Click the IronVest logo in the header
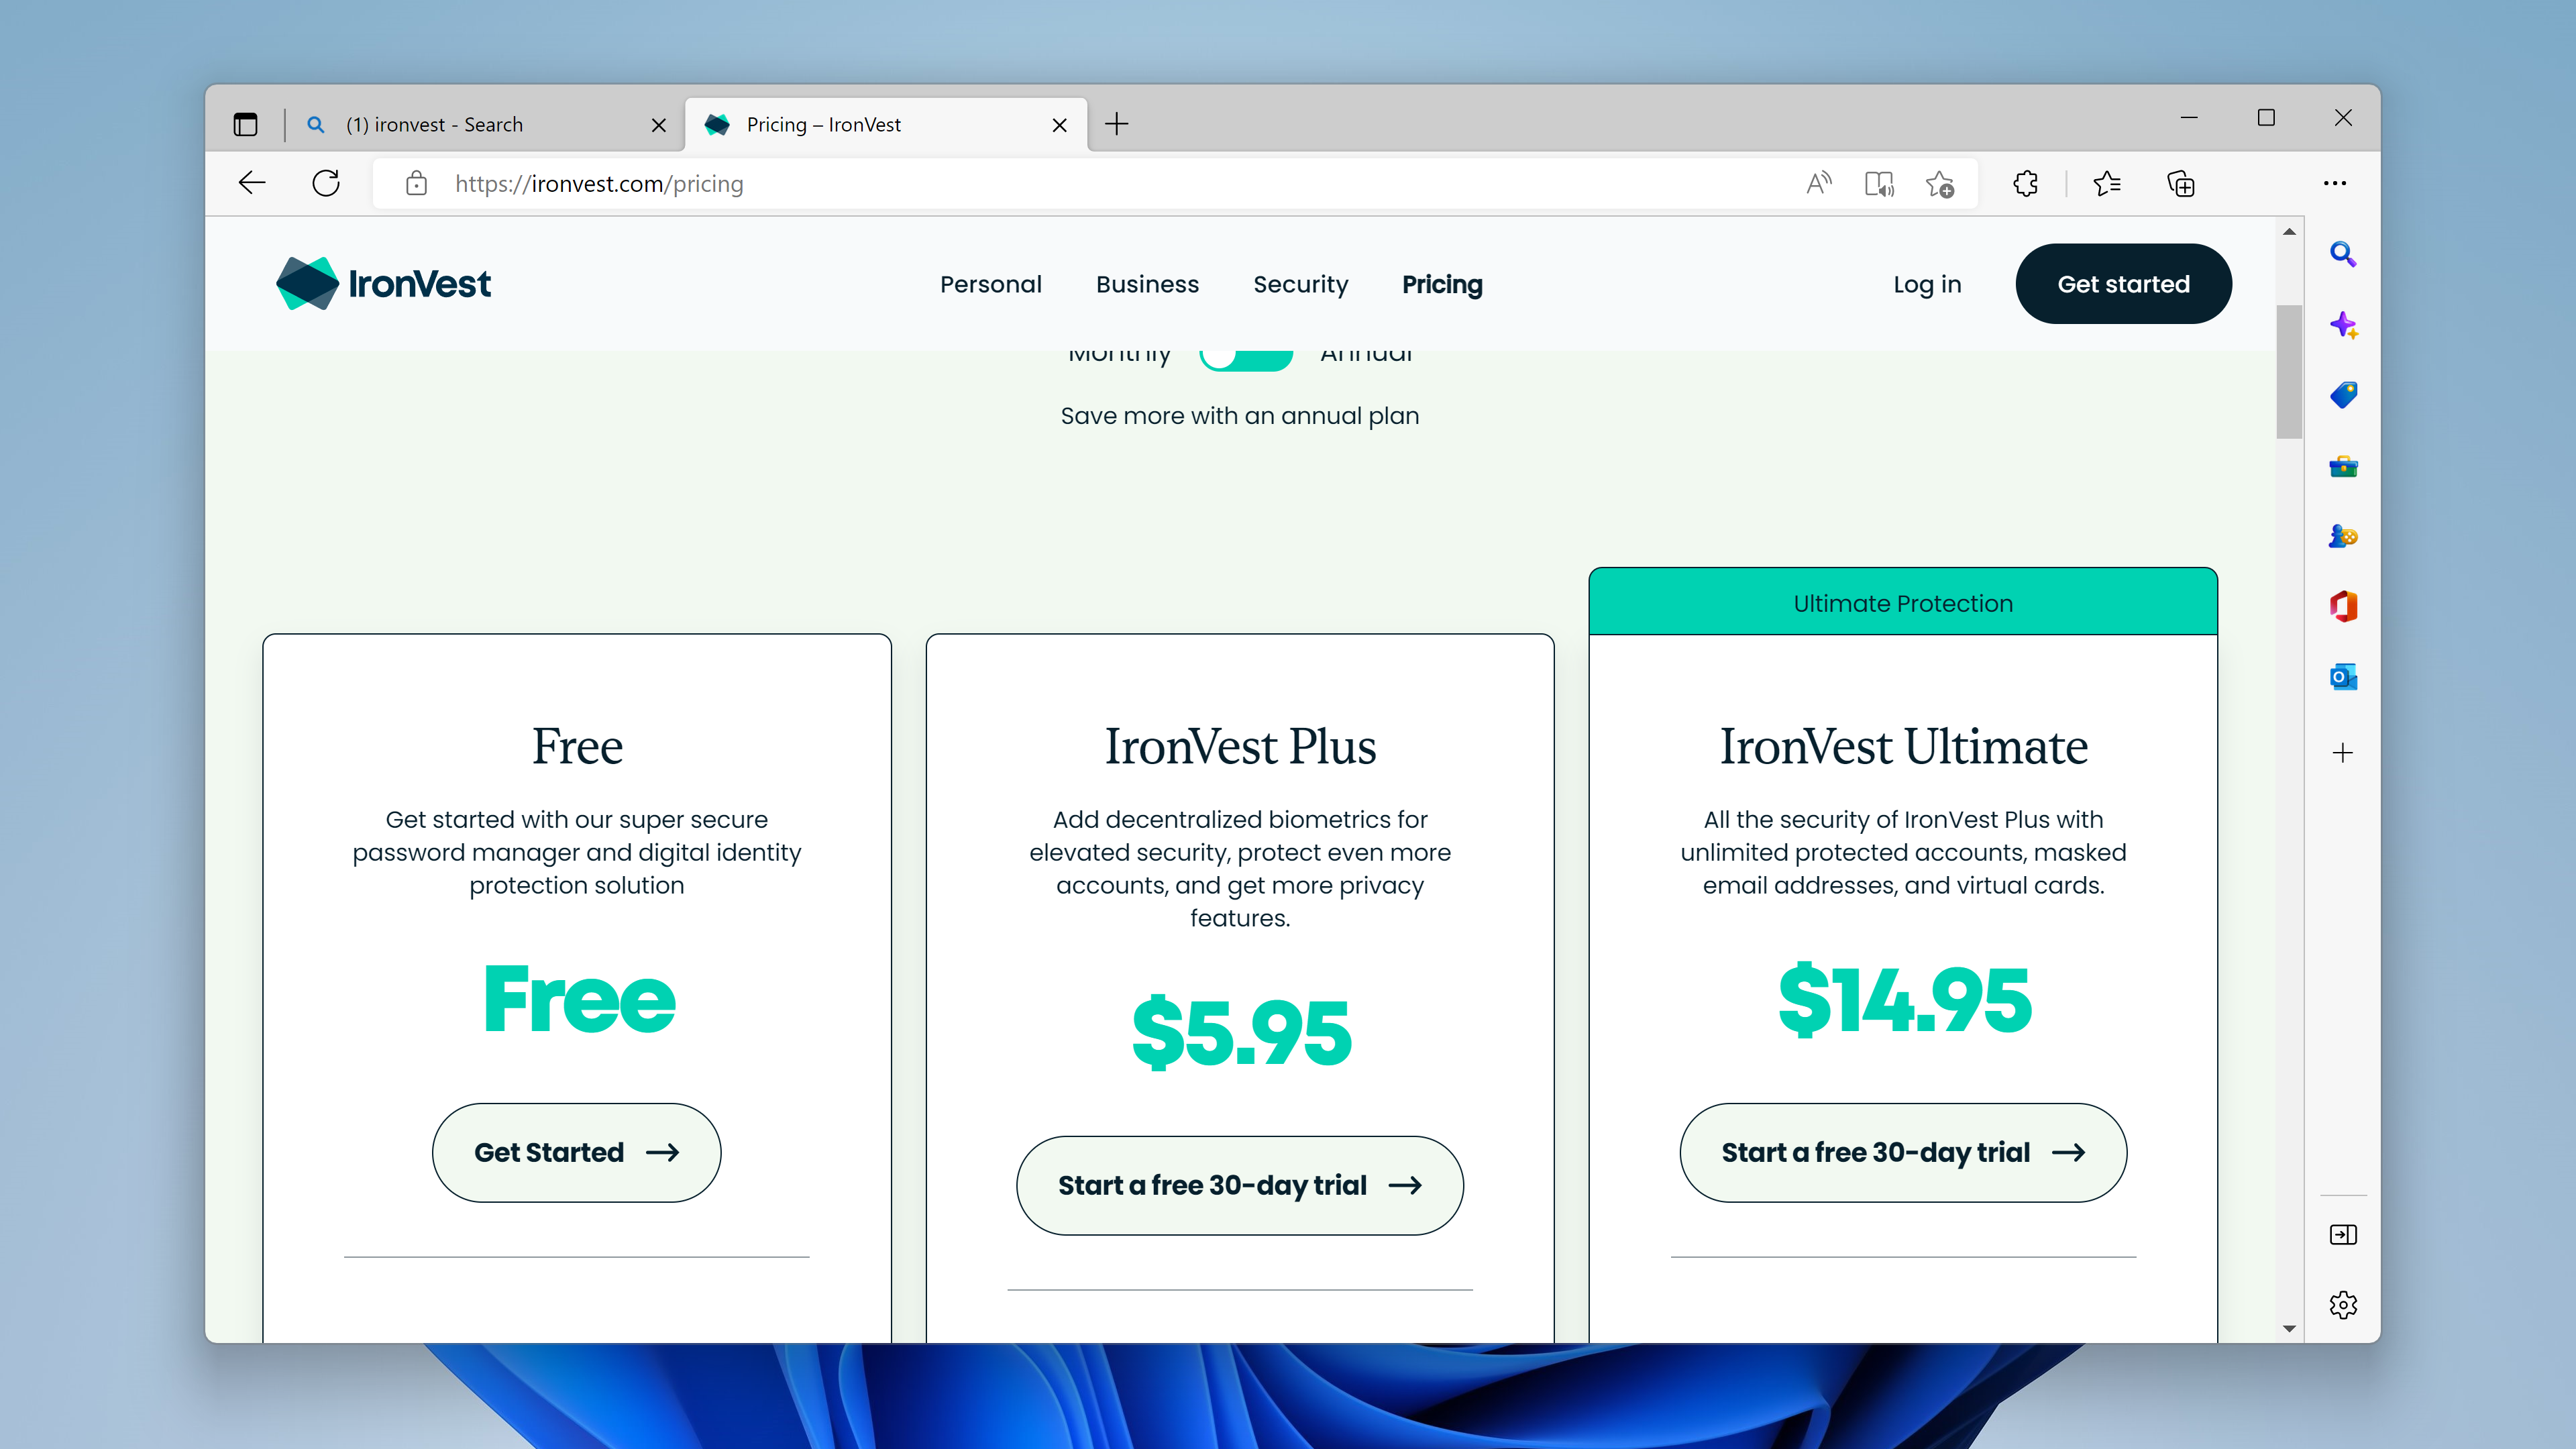 point(383,284)
